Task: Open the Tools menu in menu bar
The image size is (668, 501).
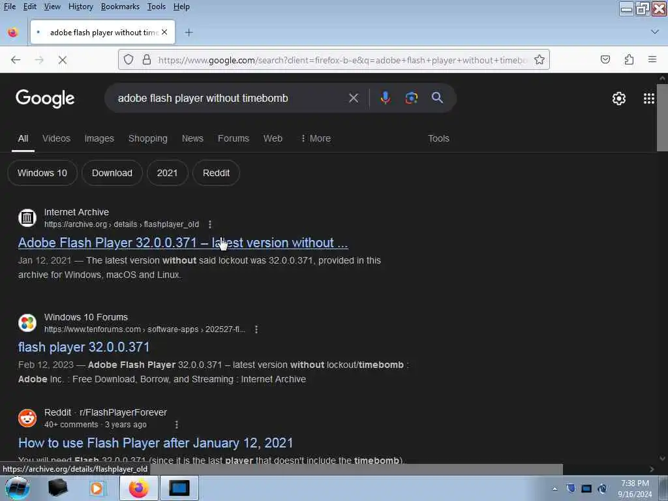Action: [x=157, y=7]
